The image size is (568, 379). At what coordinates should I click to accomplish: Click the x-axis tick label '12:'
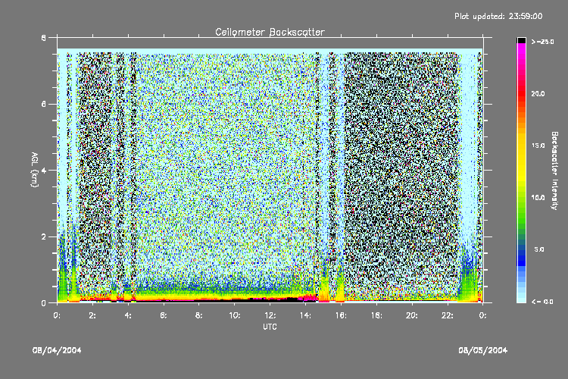pos(270,315)
